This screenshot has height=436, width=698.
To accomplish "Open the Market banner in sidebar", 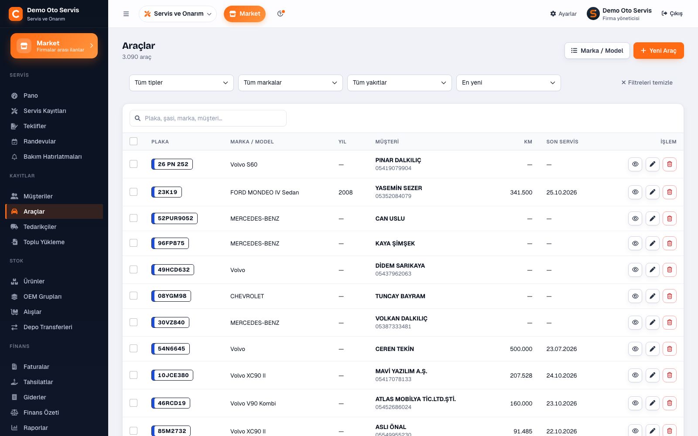I will tap(54, 46).
